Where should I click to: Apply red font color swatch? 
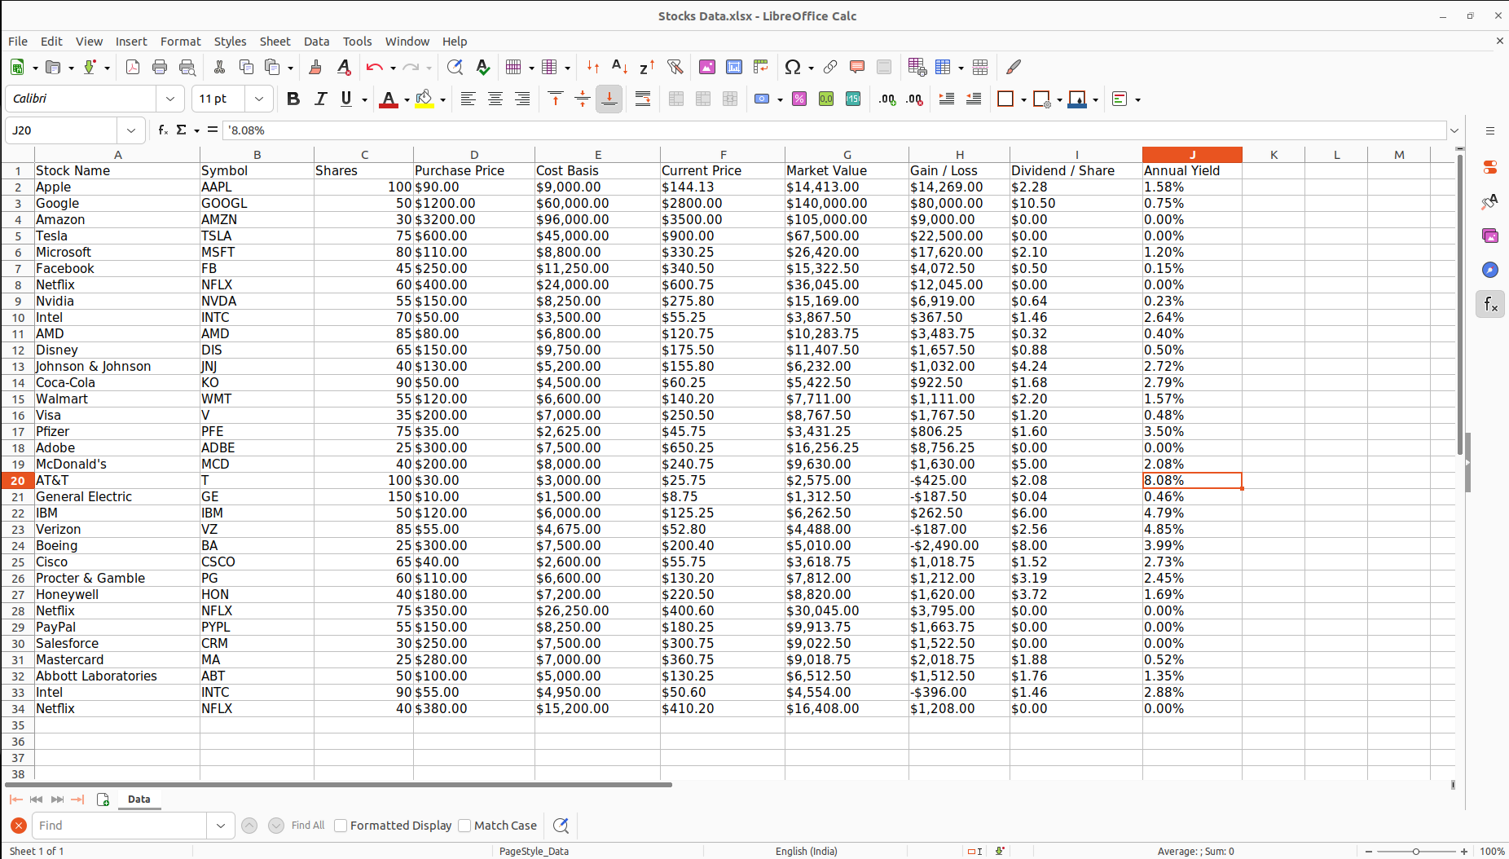[389, 99]
